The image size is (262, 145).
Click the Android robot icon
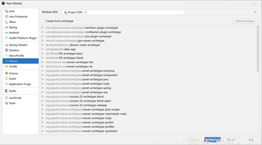(7, 33)
